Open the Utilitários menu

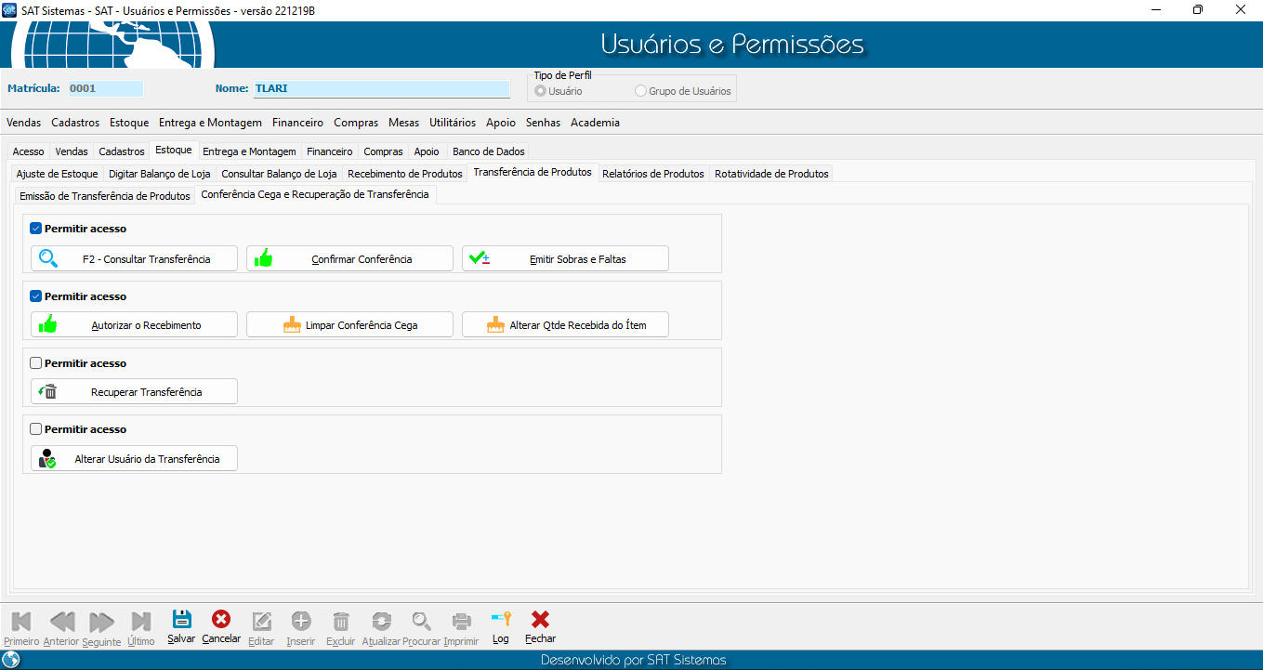coord(453,123)
